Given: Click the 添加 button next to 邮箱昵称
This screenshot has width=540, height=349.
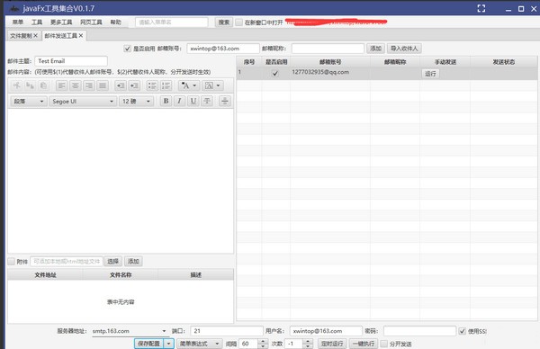Looking at the screenshot, I should click(375, 49).
